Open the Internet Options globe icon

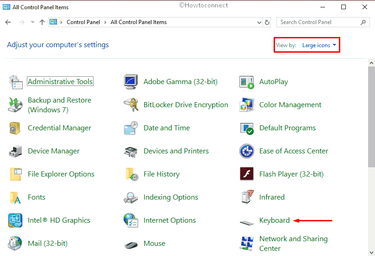(x=131, y=220)
